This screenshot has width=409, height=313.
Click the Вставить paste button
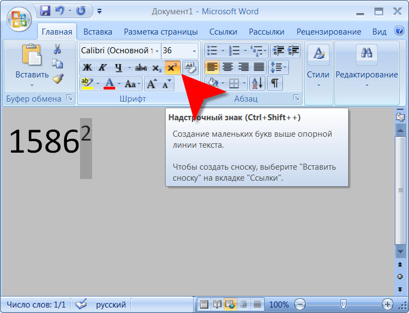click(x=32, y=65)
